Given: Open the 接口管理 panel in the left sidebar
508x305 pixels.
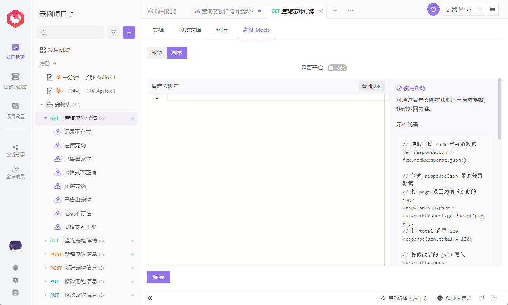Looking at the screenshot, I should 15,51.
